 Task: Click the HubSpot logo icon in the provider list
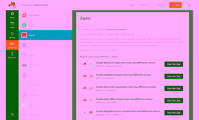24,95
